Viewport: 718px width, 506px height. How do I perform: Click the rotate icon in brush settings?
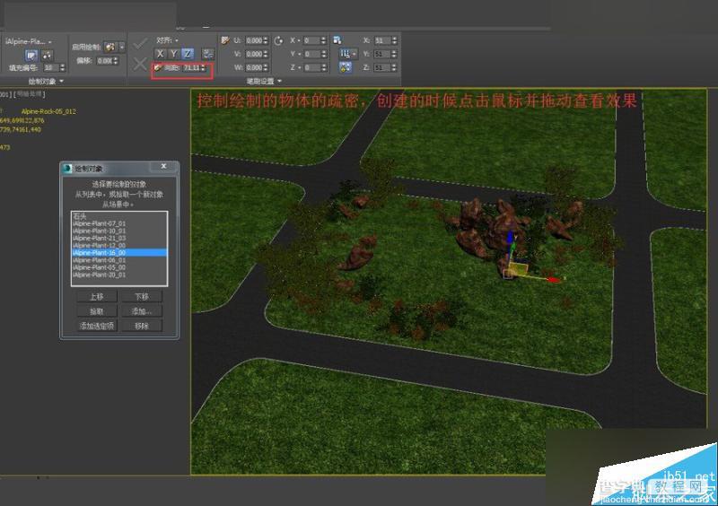278,40
